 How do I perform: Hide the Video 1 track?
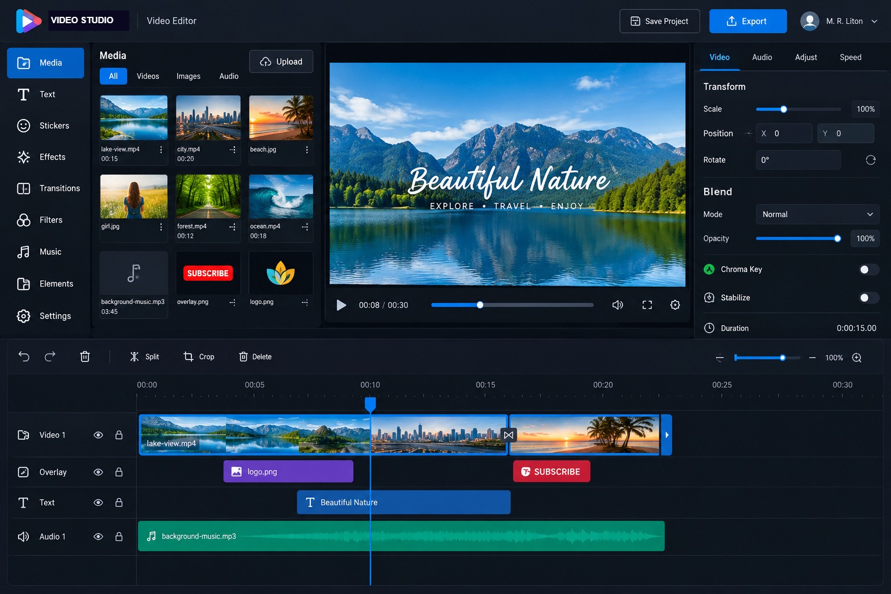[99, 435]
